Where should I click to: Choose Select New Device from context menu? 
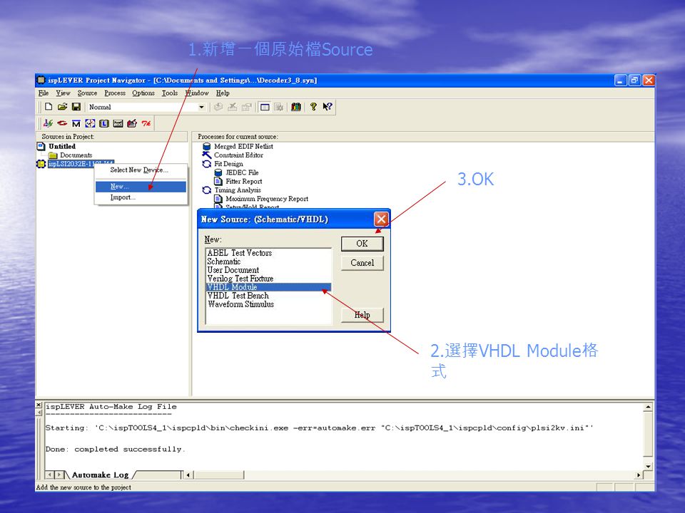141,170
